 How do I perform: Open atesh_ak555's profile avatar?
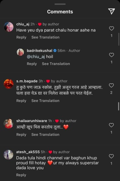click(x=9, y=155)
